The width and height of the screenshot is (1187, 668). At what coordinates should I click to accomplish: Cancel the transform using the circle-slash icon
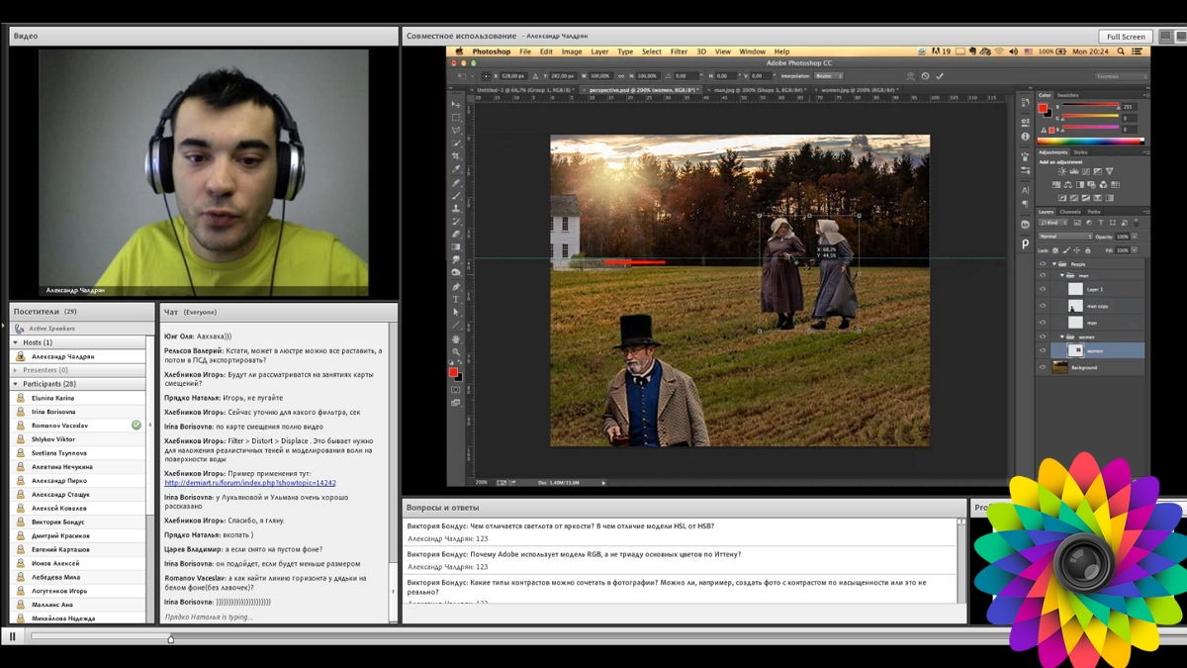(925, 76)
